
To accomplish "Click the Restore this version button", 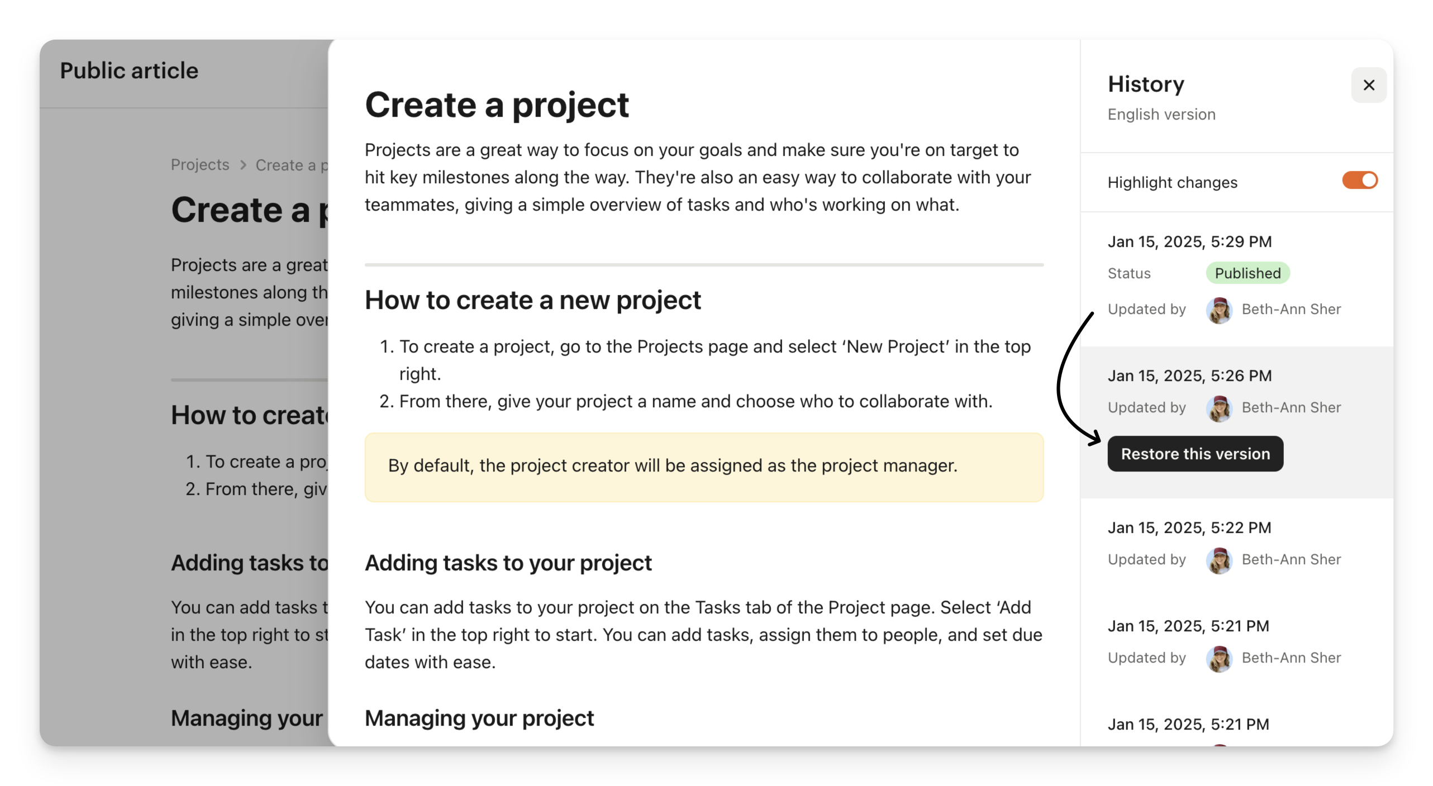I will (x=1195, y=454).
